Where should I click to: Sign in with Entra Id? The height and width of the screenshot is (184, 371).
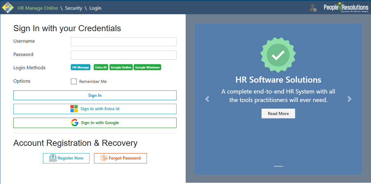click(x=95, y=109)
